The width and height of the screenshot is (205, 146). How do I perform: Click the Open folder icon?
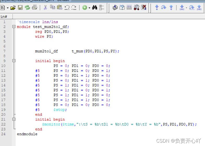[x=13, y=8]
